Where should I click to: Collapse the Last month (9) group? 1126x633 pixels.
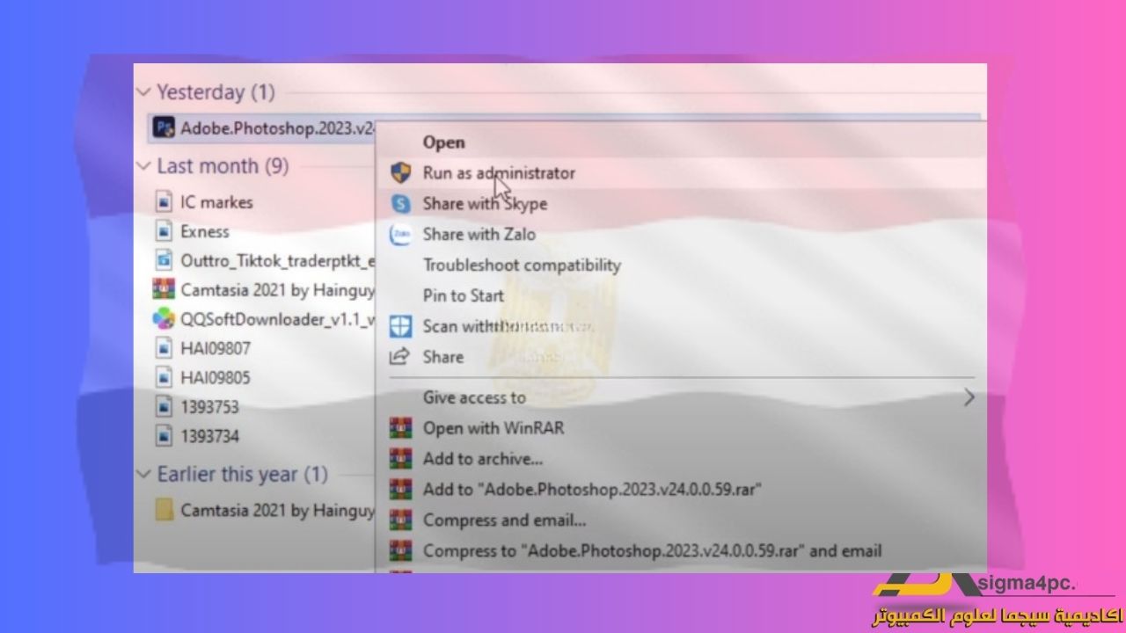pos(145,165)
